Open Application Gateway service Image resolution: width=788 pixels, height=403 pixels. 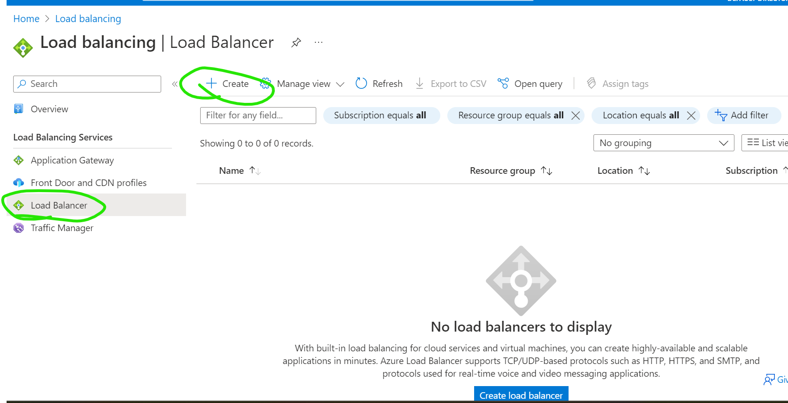(72, 160)
